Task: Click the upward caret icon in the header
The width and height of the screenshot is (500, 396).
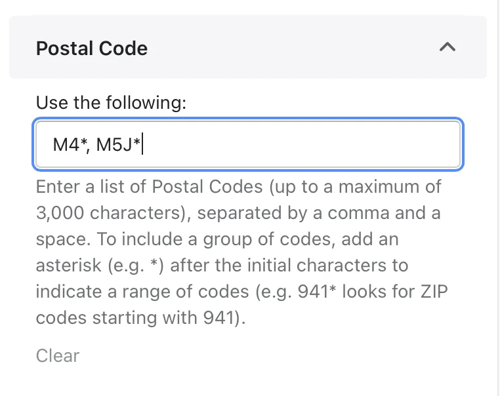Action: (x=448, y=47)
